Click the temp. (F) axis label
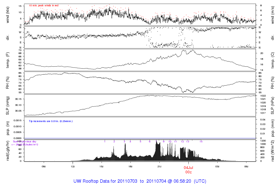Image resolution: width=280 pixels, height=192 pixels. (7, 60)
